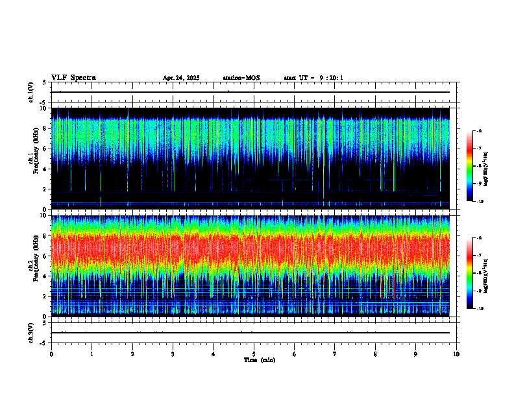Click the "0" tick on the time axis
This screenshot has width=514, height=397.
coord(51,354)
